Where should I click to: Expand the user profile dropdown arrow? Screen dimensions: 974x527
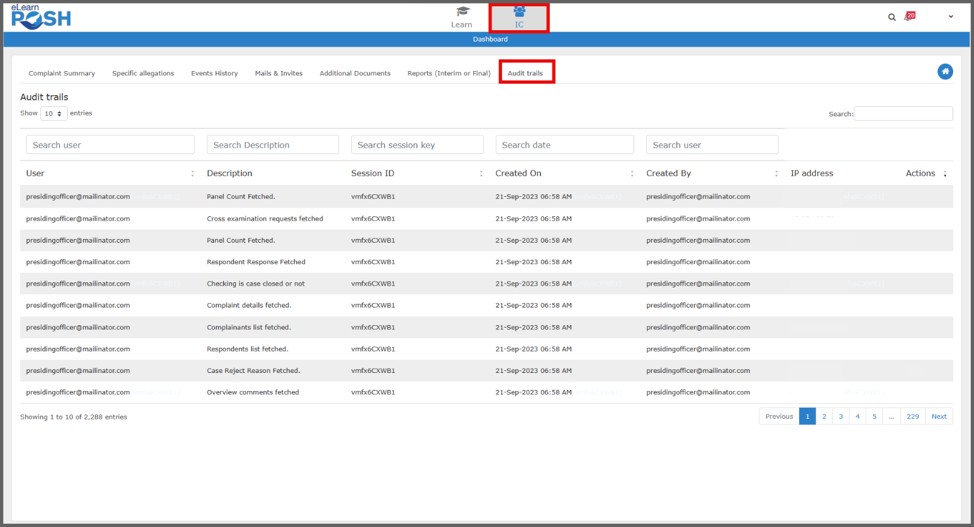pos(951,17)
